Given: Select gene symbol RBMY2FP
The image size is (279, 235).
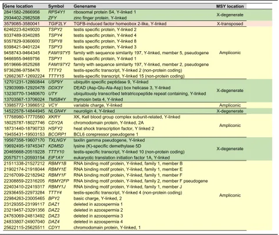Looking at the screenshot, I should [59, 181].
